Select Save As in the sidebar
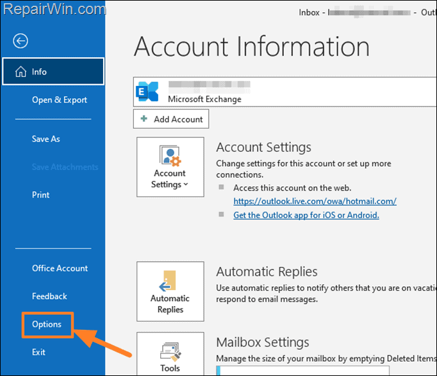 click(45, 139)
